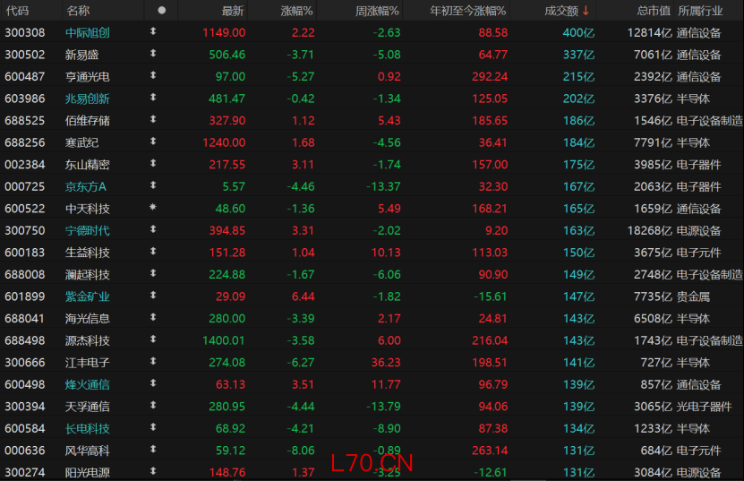The height and width of the screenshot is (481, 744).
Task: Click stock code 601899
Action: [25, 296]
